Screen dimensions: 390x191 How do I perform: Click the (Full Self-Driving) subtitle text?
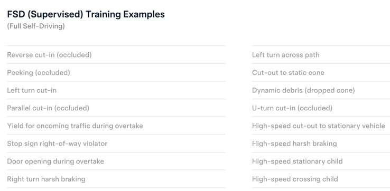pos(36,26)
